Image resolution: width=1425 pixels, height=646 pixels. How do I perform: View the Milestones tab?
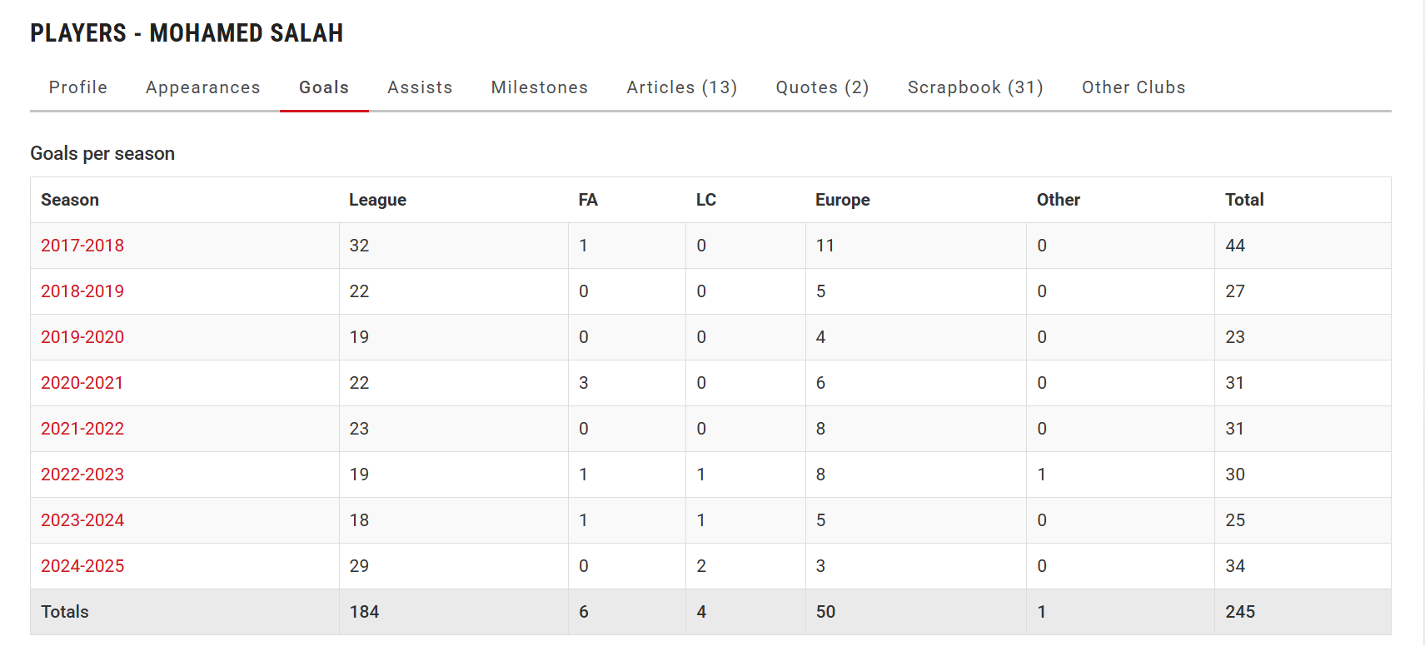540,87
